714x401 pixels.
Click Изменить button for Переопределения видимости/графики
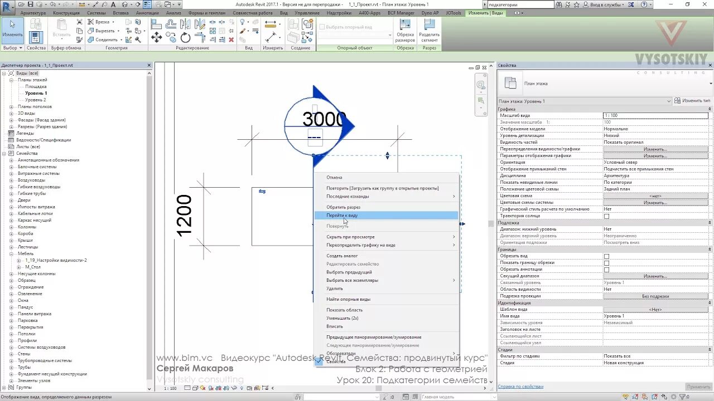pos(655,149)
